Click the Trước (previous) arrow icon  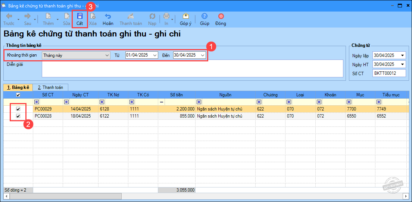pos(9,16)
